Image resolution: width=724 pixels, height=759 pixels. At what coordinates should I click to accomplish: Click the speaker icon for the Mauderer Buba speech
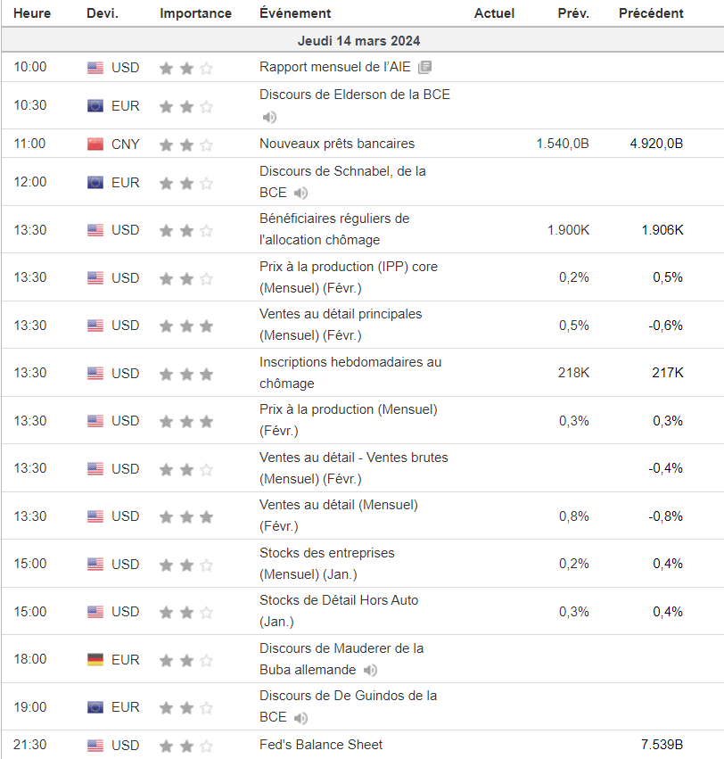(370, 670)
